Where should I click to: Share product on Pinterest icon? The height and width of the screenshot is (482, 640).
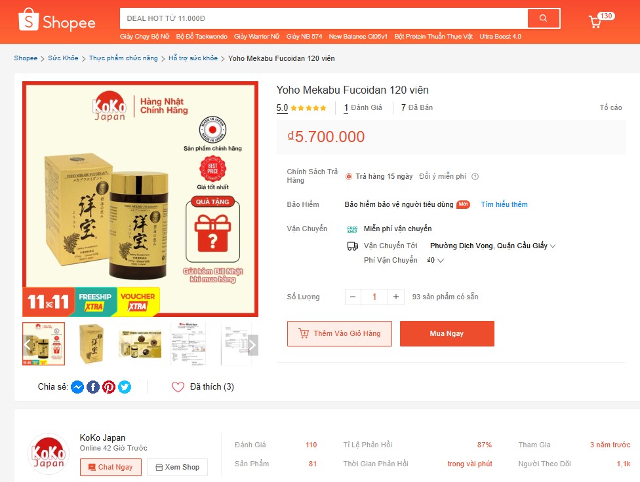coord(109,386)
